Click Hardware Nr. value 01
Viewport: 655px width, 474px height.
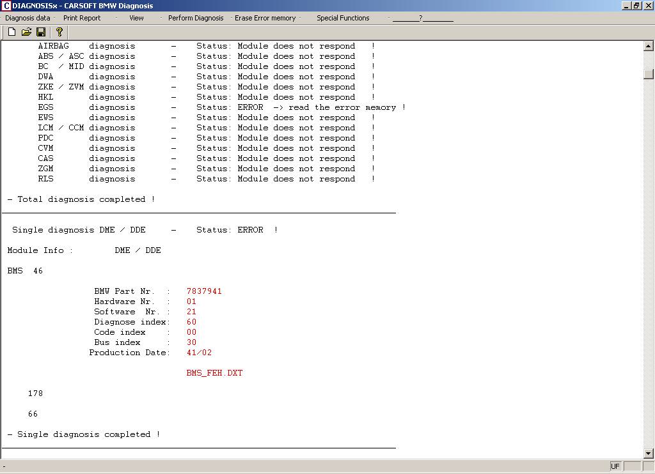point(191,302)
